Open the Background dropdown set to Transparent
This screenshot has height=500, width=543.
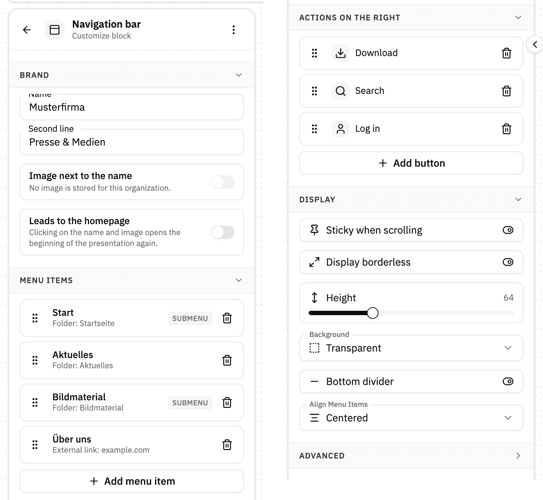[x=411, y=348]
